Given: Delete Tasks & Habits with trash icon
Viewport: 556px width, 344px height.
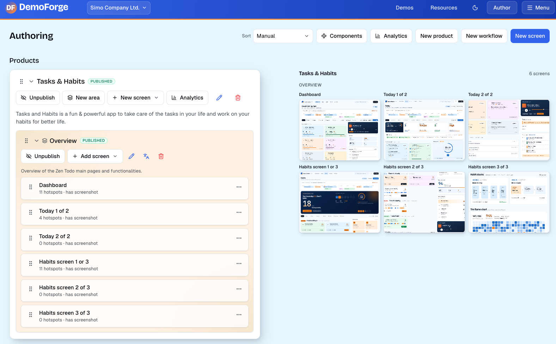Looking at the screenshot, I should pos(238,98).
